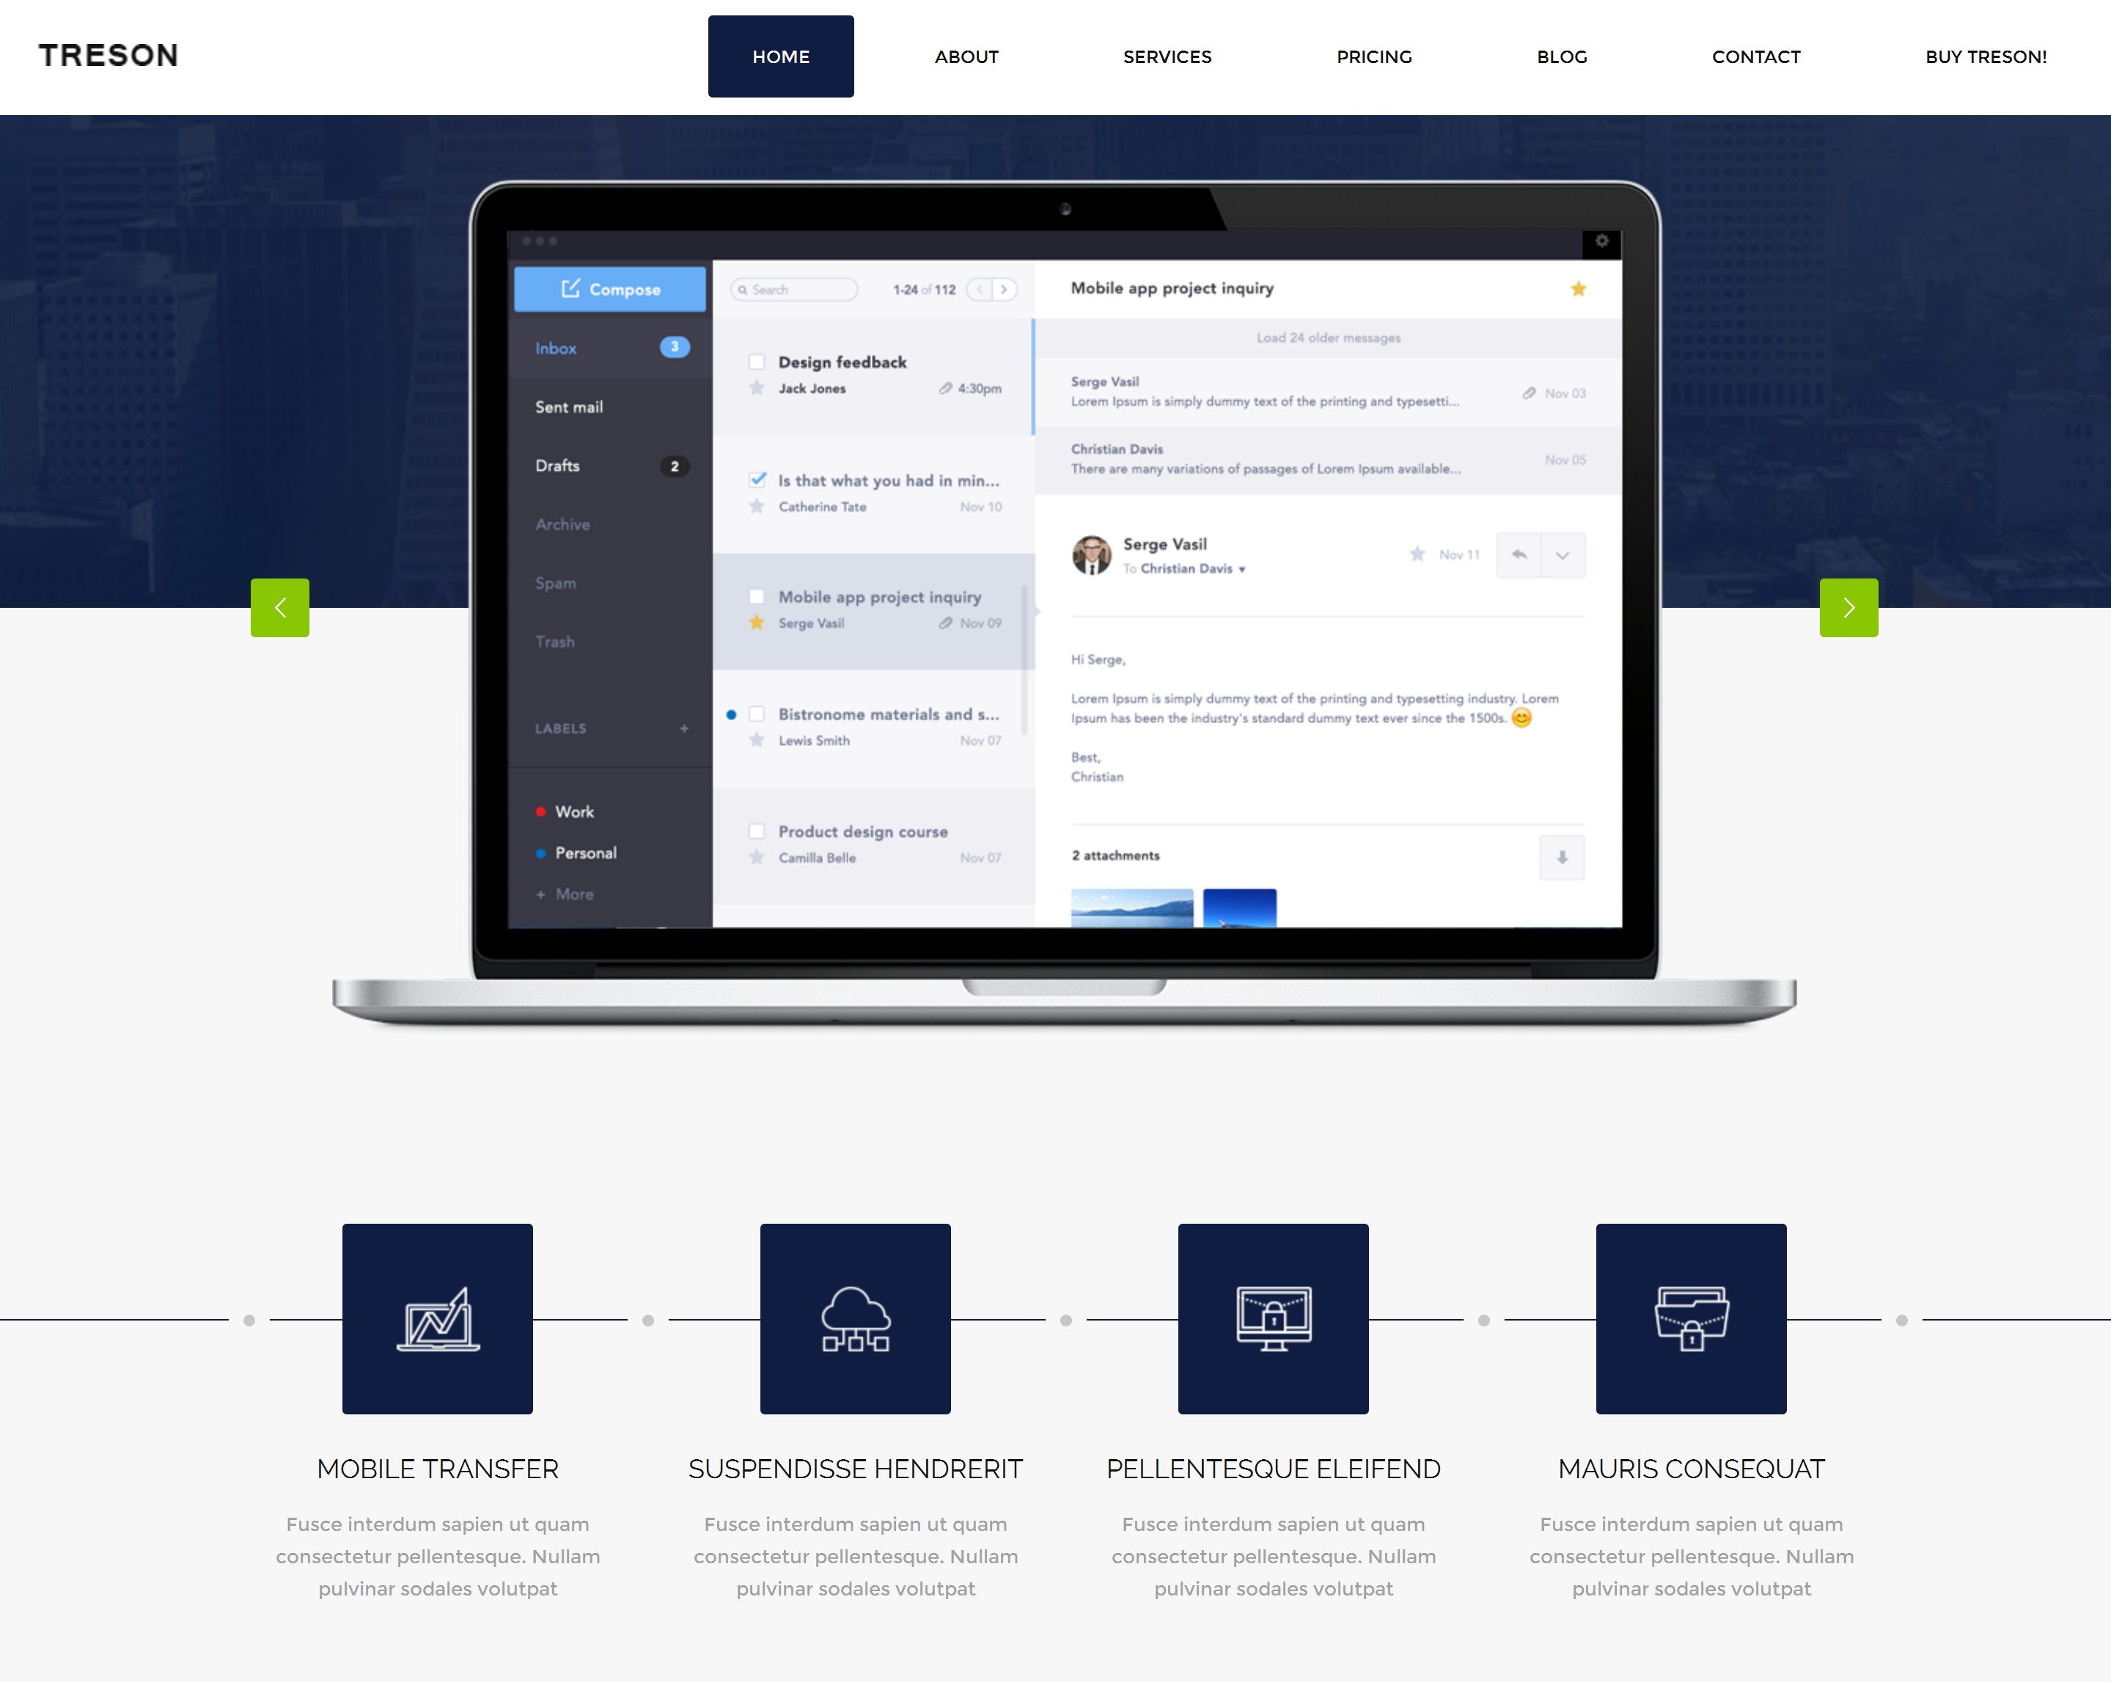The height and width of the screenshot is (1682, 2111).
Task: Expand the Labels section in sidebar
Action: [685, 730]
